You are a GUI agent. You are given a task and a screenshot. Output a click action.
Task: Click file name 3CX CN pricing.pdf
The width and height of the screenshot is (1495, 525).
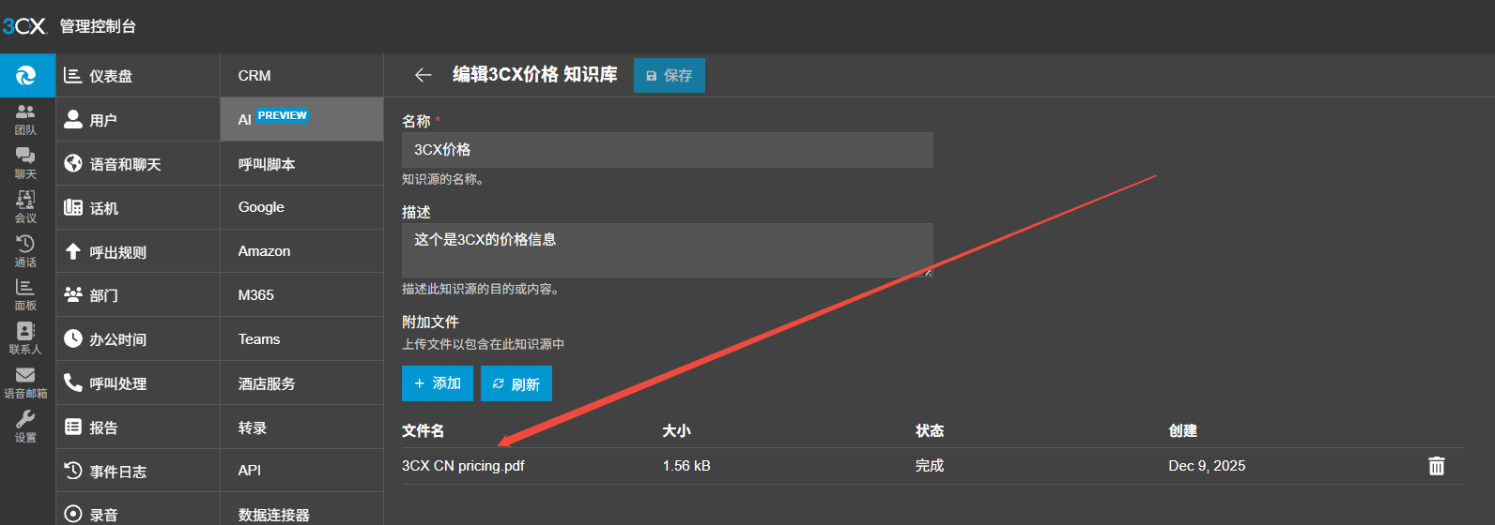(463, 466)
